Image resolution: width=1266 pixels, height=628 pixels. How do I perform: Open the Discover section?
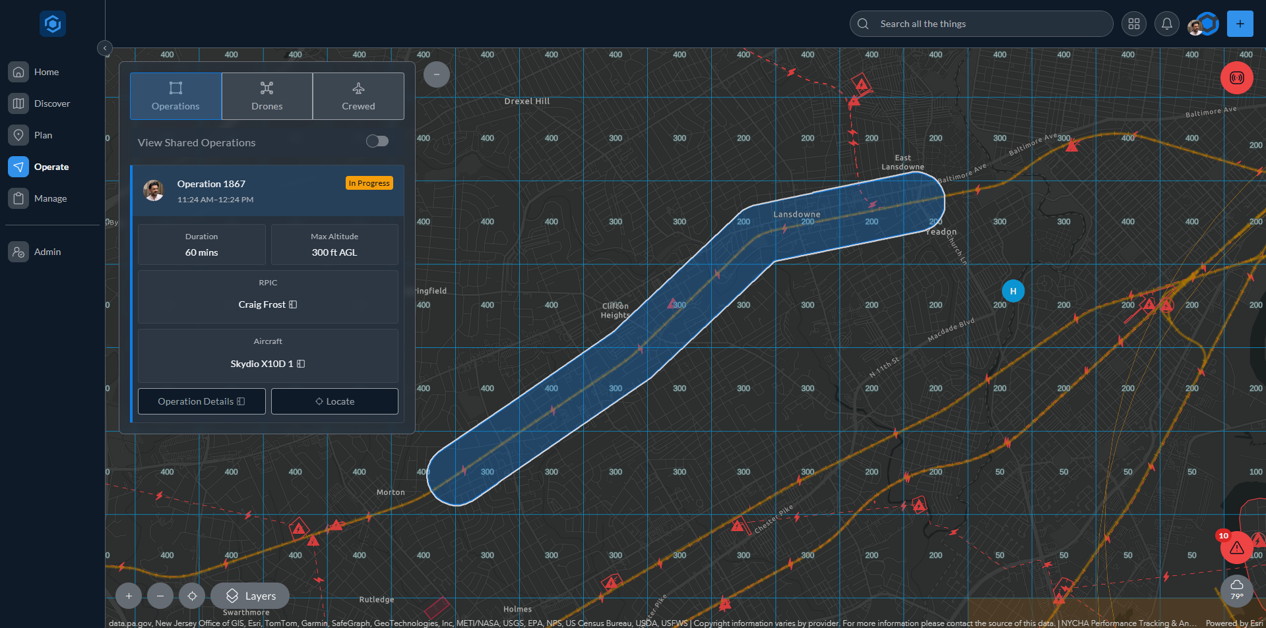[x=53, y=103]
